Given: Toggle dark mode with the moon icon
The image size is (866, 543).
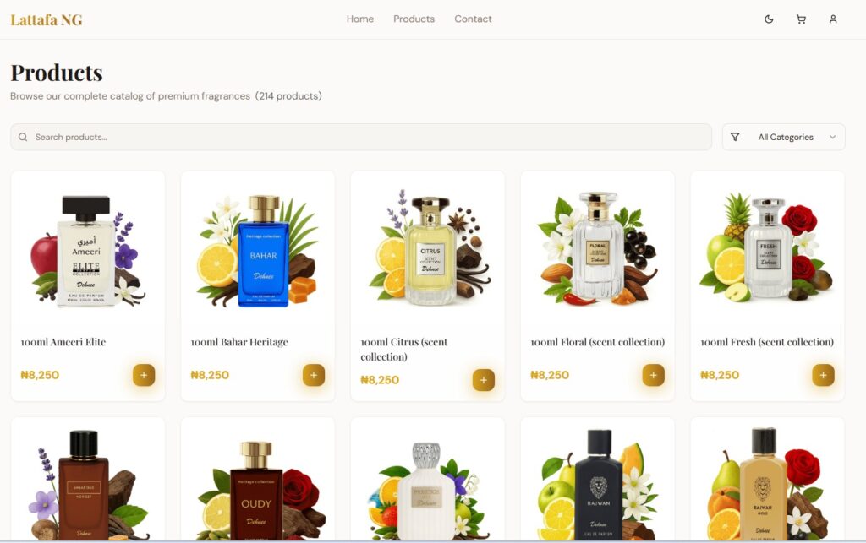Looking at the screenshot, I should tap(769, 19).
